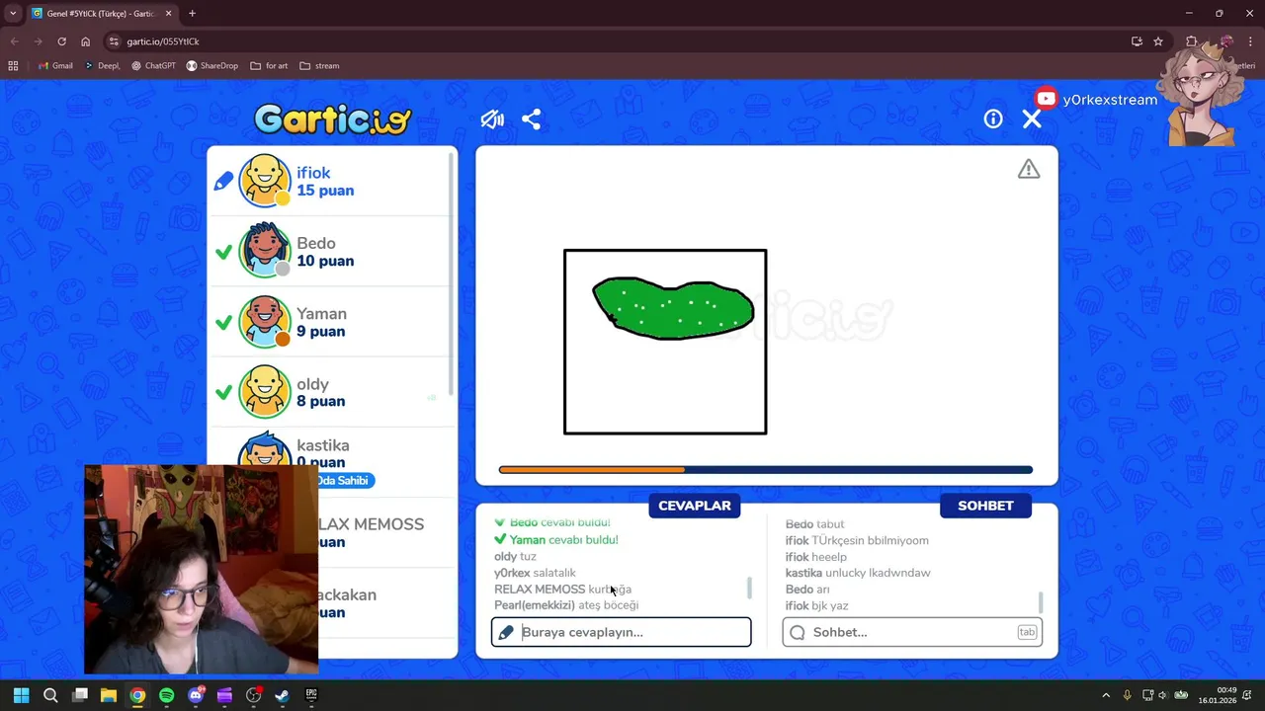The width and height of the screenshot is (1265, 711).
Task: Open Spotify from the taskbar
Action: pos(166,695)
